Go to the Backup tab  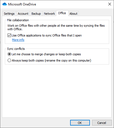[x=36, y=14]
